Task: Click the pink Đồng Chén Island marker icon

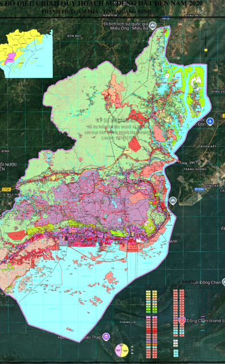Action: pos(182,320)
